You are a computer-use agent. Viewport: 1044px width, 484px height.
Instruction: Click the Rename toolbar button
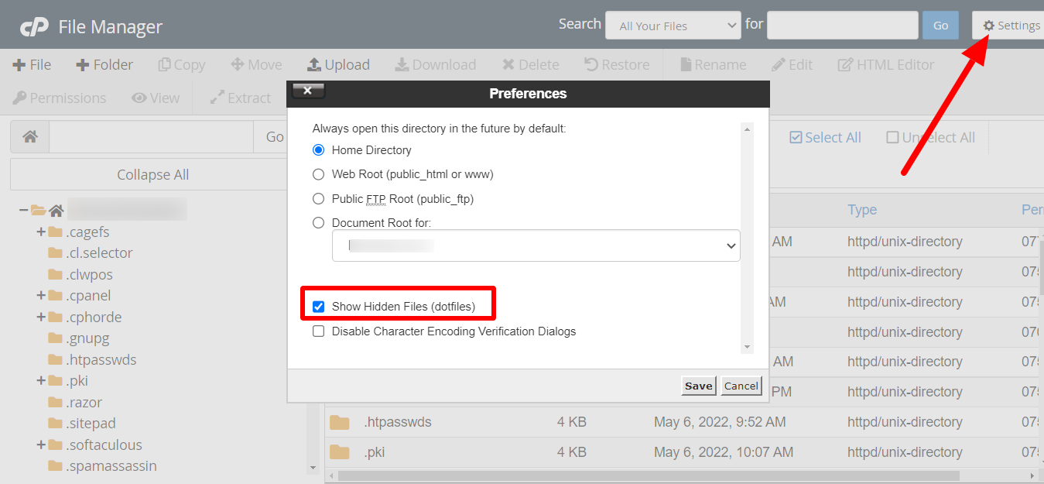tap(713, 65)
